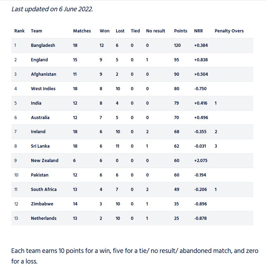The image size is (266, 266).
Task: Click New Zealand's +2.075 NRR value
Action: [201, 161]
